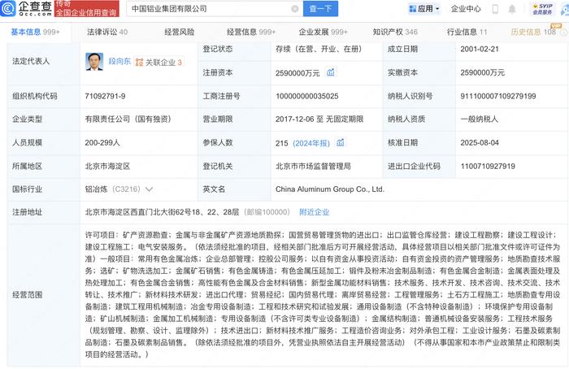Open the 经营信息 tab
The height and width of the screenshot is (369, 569).
251,32
